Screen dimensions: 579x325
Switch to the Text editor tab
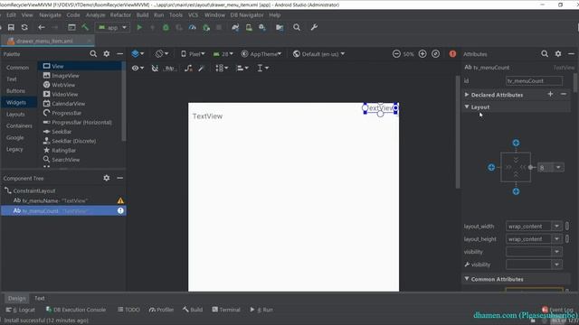click(x=40, y=298)
